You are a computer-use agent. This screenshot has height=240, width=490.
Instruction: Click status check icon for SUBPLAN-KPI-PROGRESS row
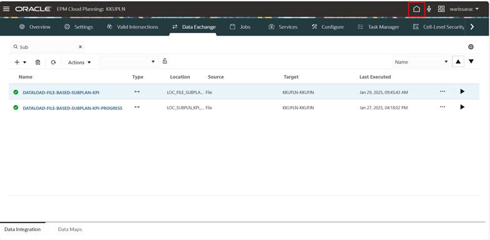click(16, 107)
